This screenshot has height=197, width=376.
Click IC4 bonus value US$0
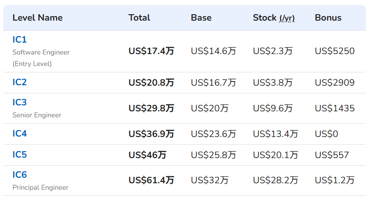coord(326,134)
